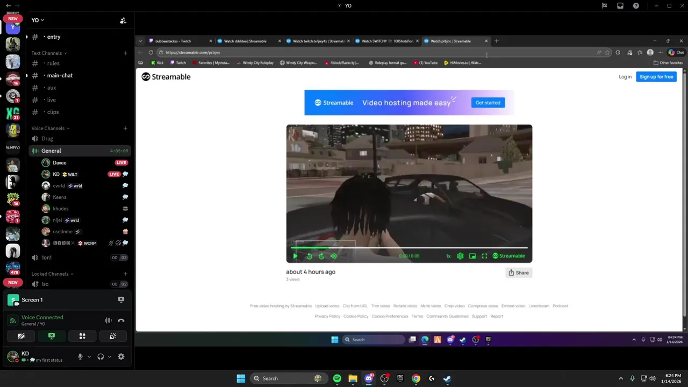This screenshot has height=387, width=688.
Task: Open Discord help question mark icon
Action: tap(636, 6)
